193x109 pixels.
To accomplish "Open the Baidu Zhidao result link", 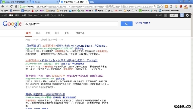I will [x=62, y=61].
